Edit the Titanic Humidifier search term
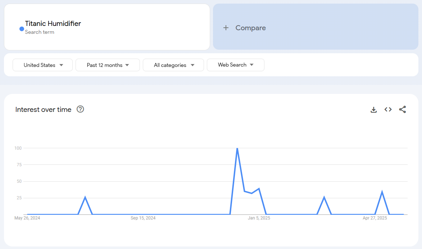Viewport: 422px width, 249px height. (x=53, y=24)
